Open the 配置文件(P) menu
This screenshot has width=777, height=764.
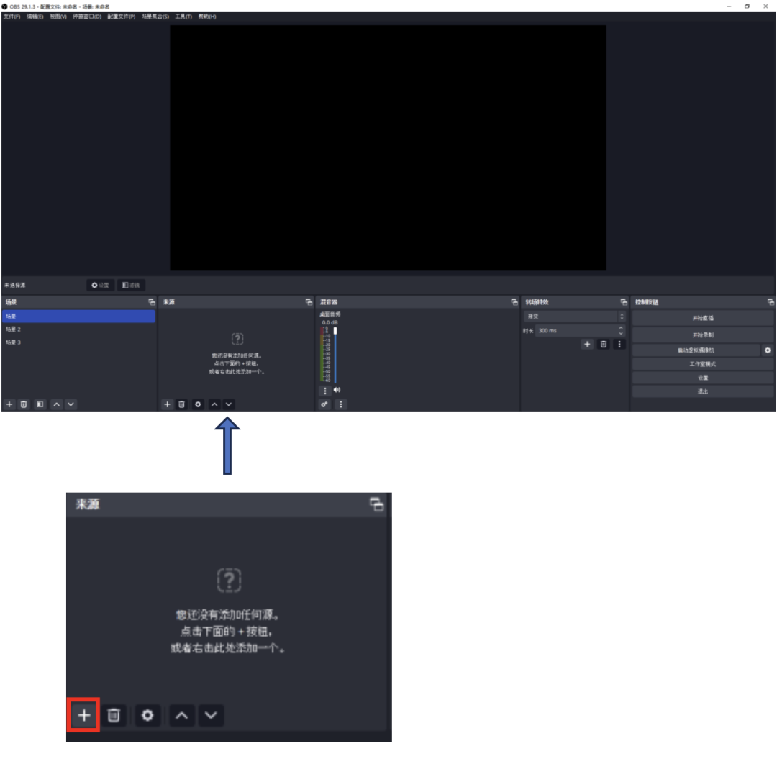122,17
